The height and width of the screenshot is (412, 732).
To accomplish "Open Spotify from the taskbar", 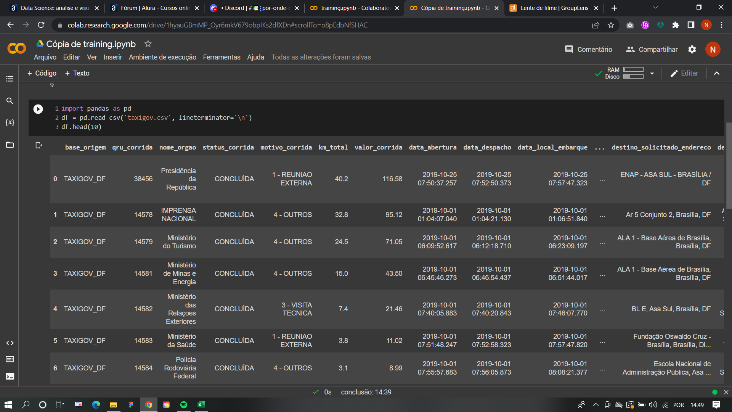I will click(x=184, y=405).
